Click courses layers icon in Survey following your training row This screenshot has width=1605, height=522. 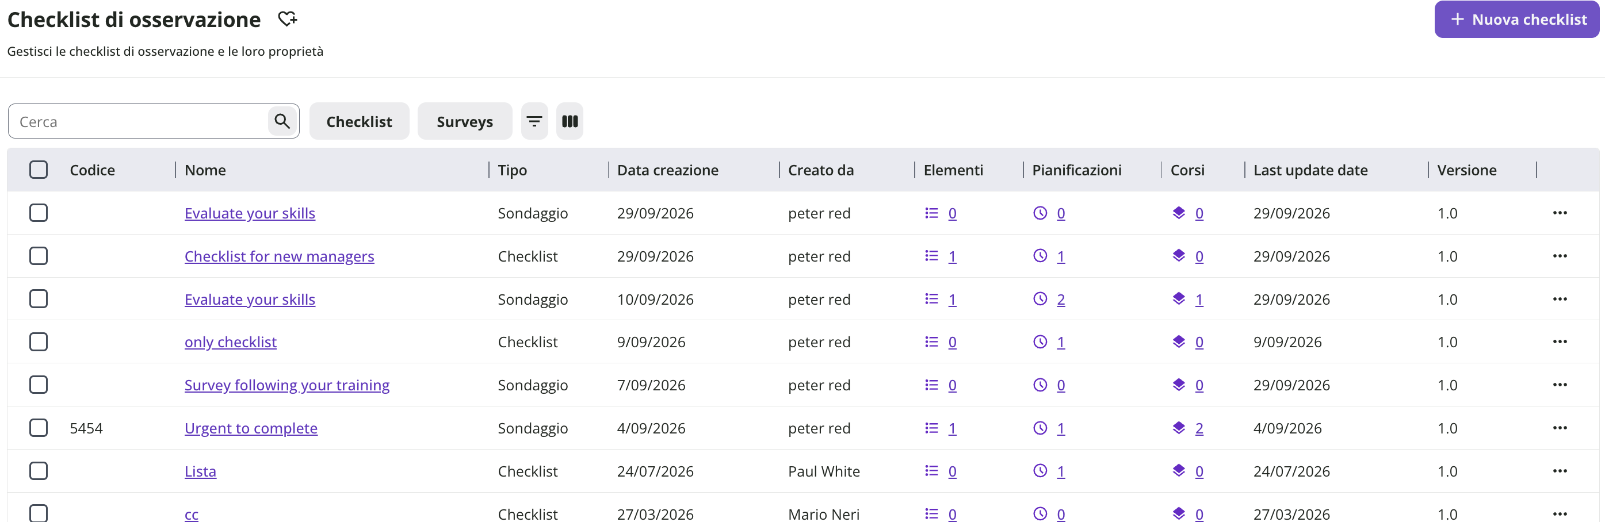pos(1178,385)
